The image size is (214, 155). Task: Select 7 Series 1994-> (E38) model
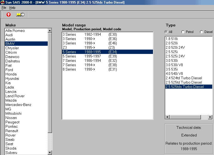(108, 65)
